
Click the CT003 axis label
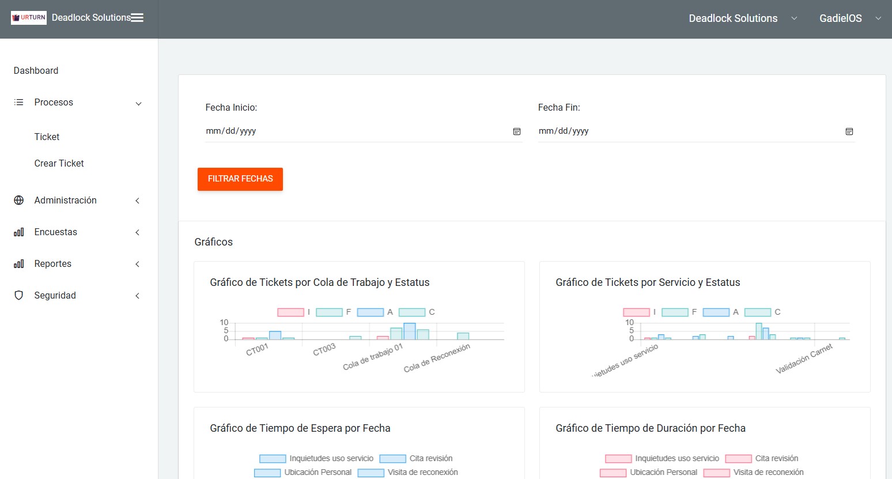(x=324, y=349)
